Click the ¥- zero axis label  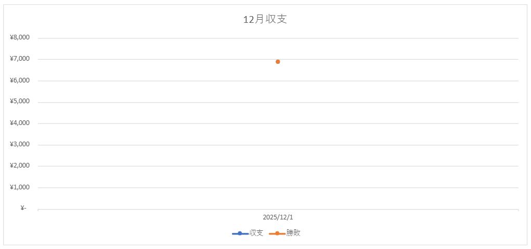point(23,209)
